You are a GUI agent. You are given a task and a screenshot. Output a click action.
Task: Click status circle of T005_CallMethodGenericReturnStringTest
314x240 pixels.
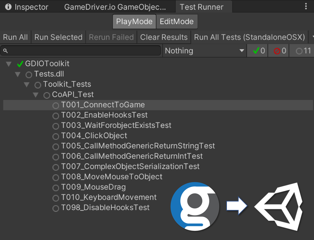coord(56,147)
